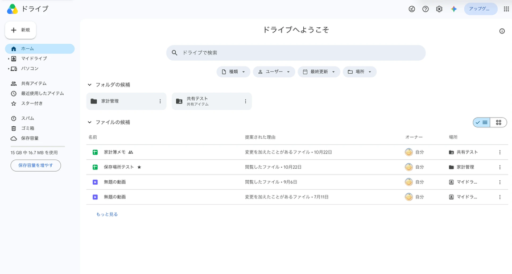Click the owner avatar in 家計簿メモ row
512x274 pixels.
pyautogui.click(x=408, y=152)
